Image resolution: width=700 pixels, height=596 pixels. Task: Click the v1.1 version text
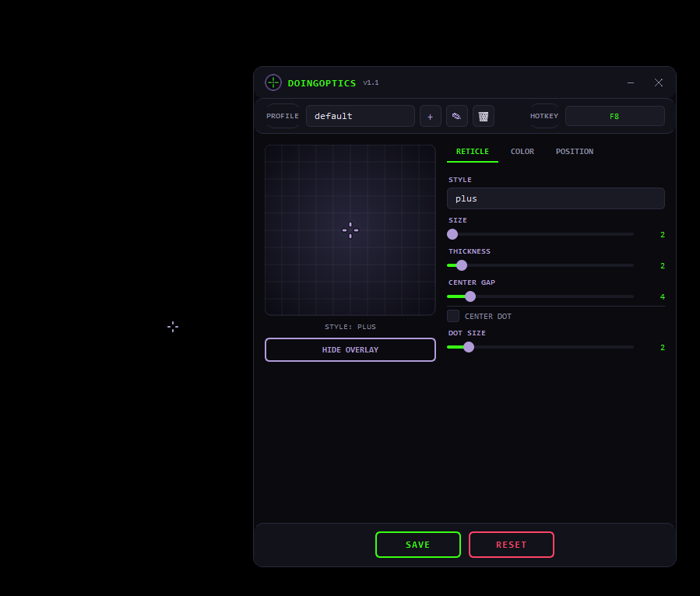coord(371,83)
